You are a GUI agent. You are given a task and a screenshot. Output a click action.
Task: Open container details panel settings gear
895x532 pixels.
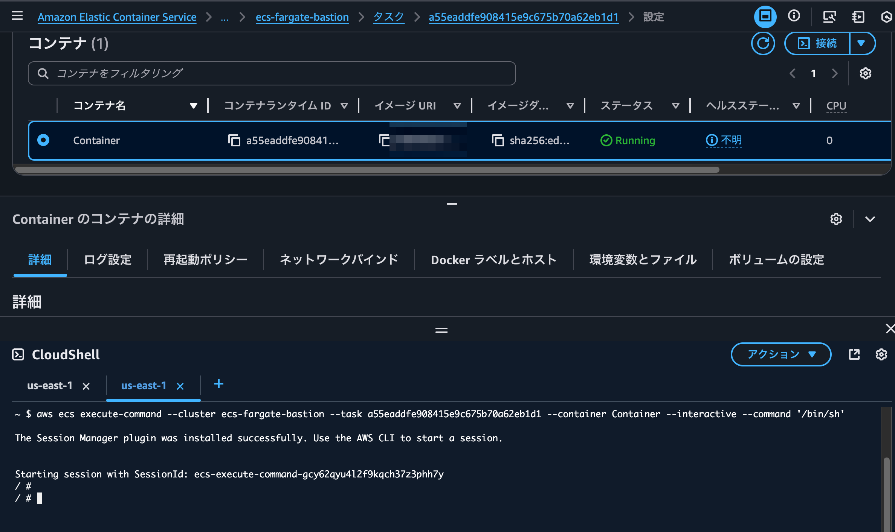coord(836,219)
